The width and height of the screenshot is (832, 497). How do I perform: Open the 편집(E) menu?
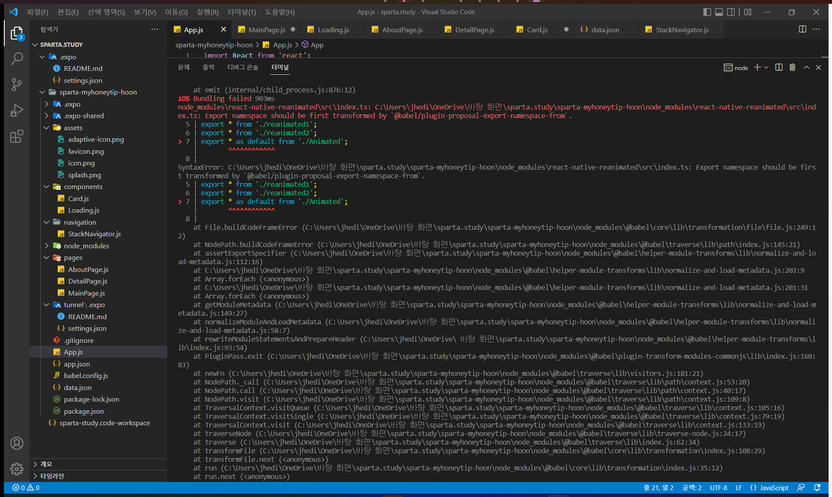point(68,12)
